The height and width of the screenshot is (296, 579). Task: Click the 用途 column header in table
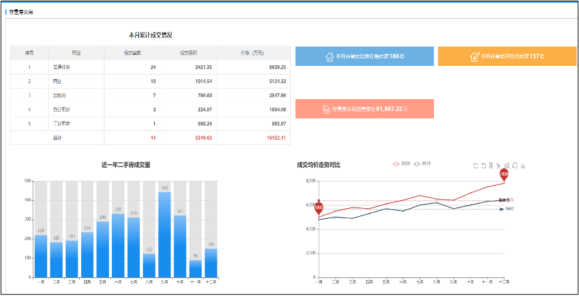77,53
